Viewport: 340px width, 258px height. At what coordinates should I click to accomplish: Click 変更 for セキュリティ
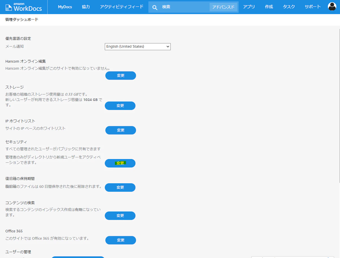click(x=120, y=163)
